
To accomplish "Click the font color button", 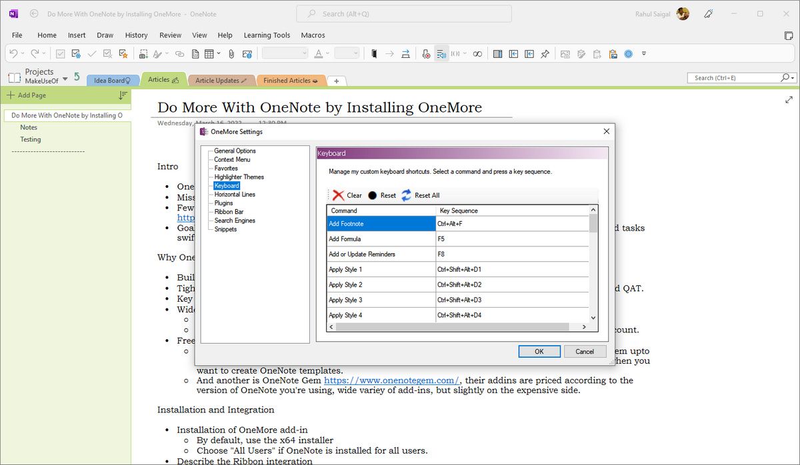I will 319,54.
